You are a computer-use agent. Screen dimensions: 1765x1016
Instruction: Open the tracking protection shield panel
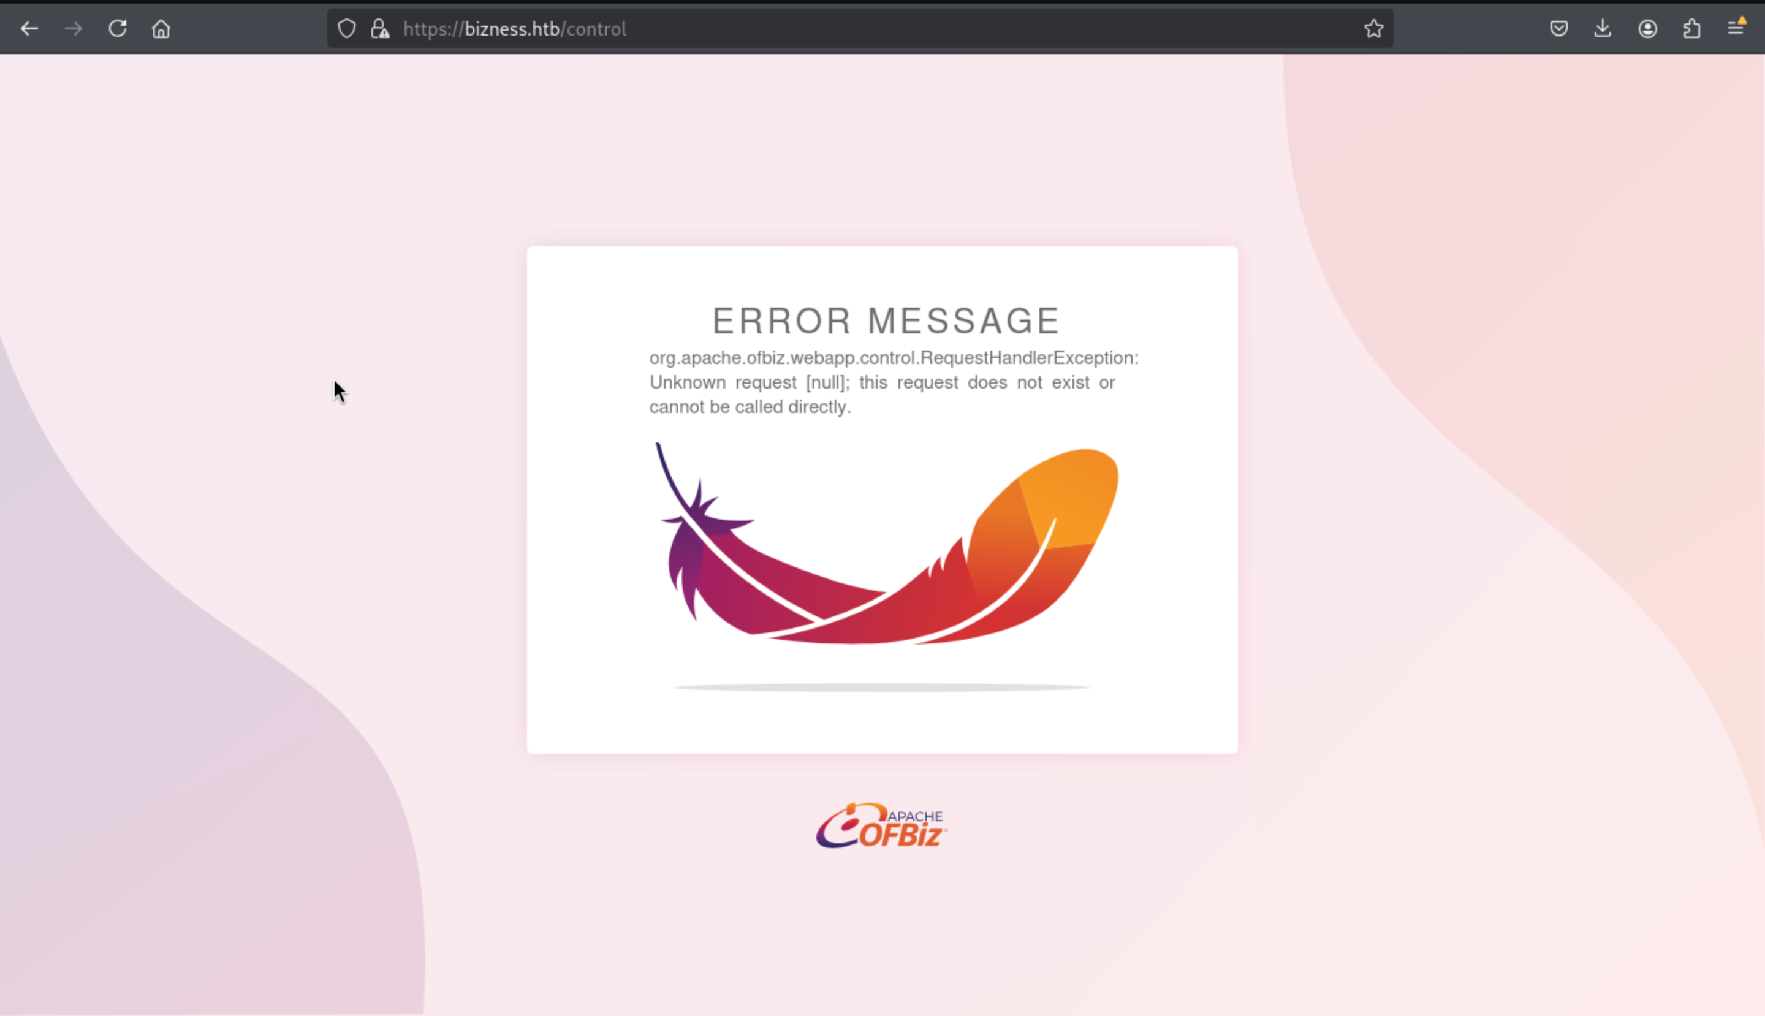coord(347,29)
